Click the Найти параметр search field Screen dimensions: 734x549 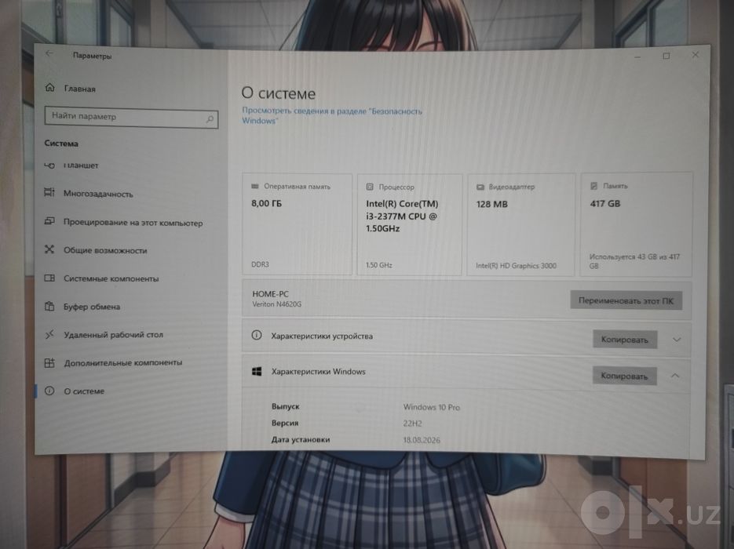(x=132, y=117)
